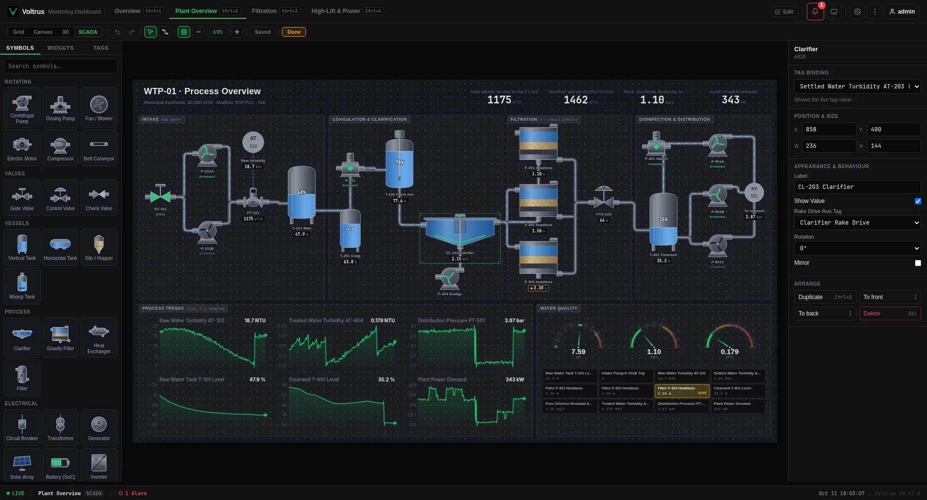Enable the Mirror checkbox

(x=918, y=263)
